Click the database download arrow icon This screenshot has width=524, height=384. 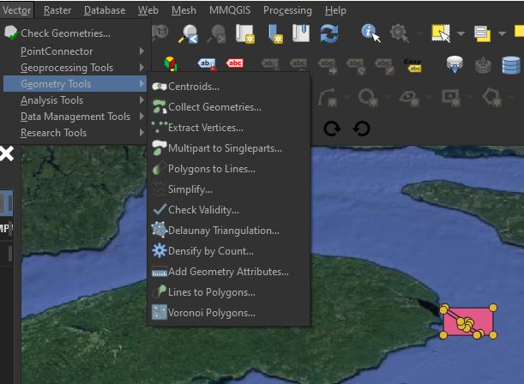455,64
